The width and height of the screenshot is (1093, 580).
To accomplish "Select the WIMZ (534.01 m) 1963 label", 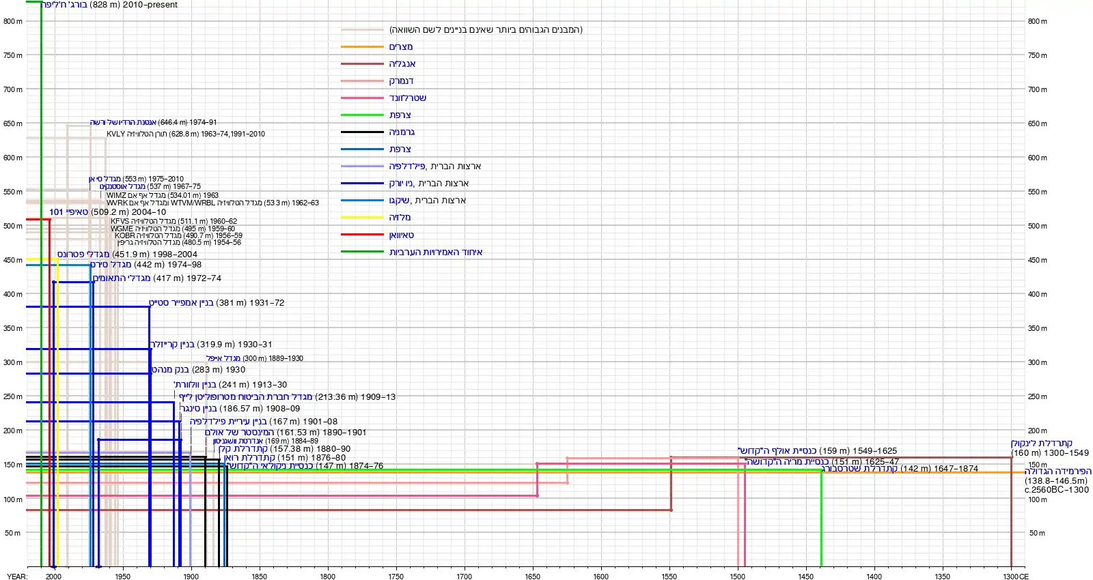I will pos(163,195).
